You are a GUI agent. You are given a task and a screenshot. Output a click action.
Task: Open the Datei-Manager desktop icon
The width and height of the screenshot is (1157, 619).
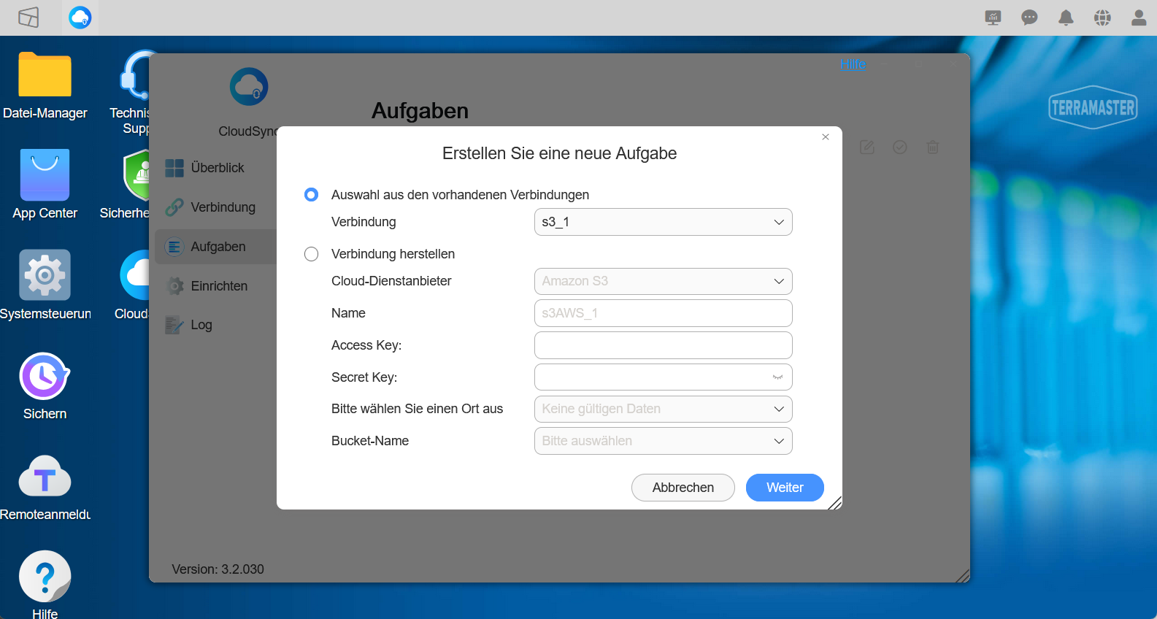tap(45, 74)
